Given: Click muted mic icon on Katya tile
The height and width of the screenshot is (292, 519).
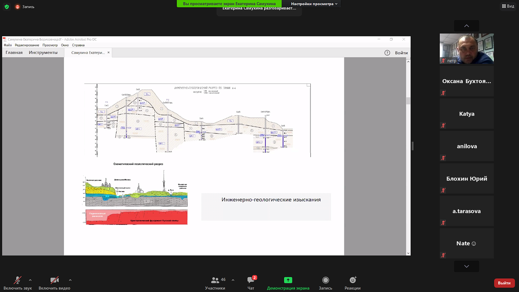Looking at the screenshot, I should (x=443, y=125).
